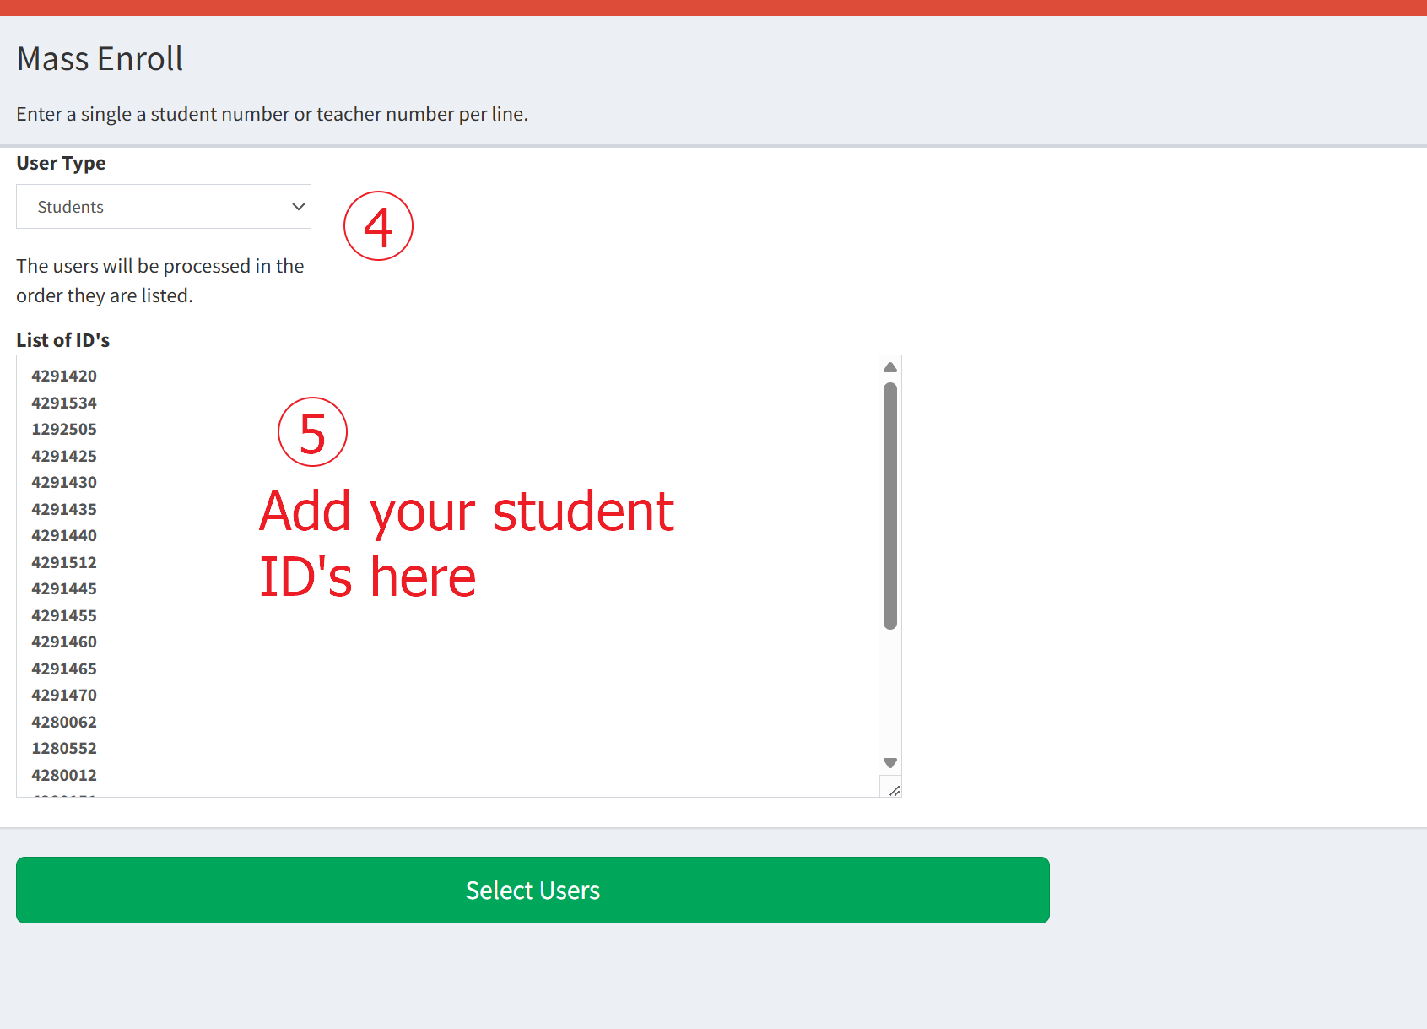The width and height of the screenshot is (1427, 1029).
Task: Click the ID 4280012 line
Action: tap(64, 776)
